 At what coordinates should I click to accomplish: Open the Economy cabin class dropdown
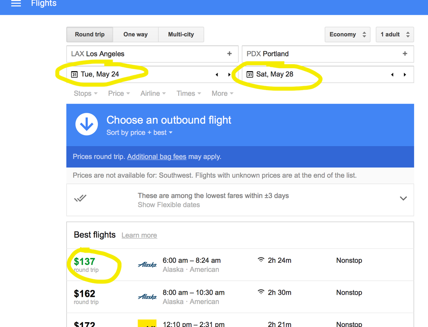click(x=347, y=35)
